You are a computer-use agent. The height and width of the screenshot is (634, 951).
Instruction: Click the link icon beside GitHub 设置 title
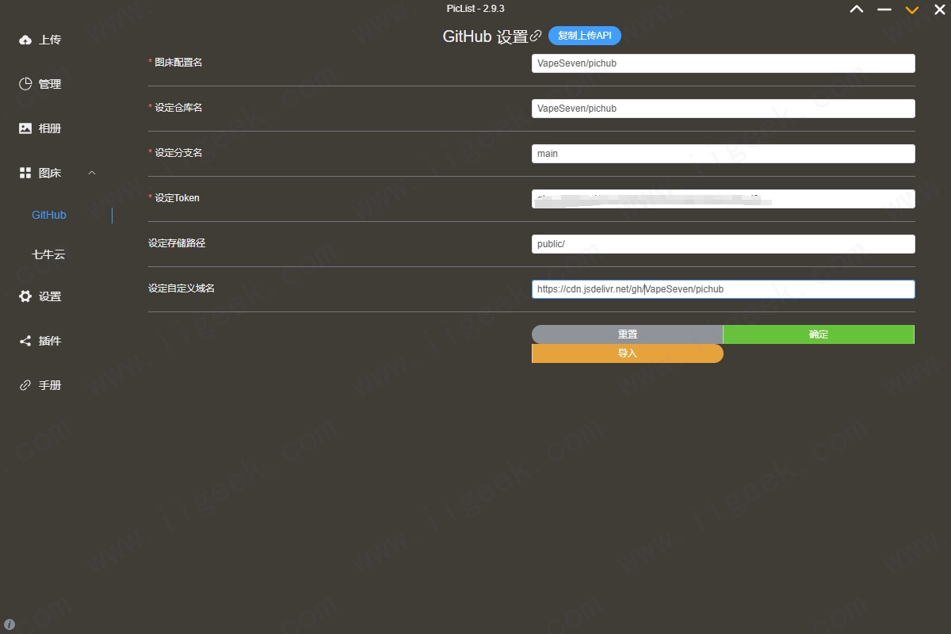(x=536, y=36)
